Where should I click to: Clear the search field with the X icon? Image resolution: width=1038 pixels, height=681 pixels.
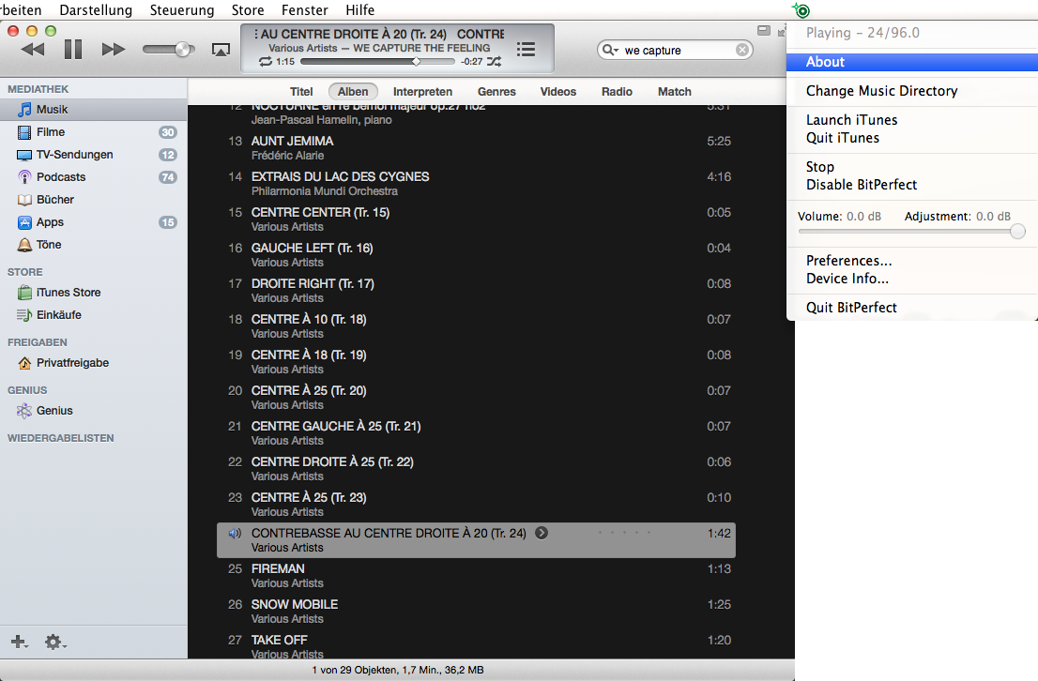(x=742, y=50)
